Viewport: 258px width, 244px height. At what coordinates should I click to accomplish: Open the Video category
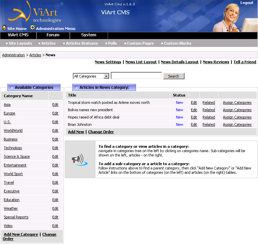click(x=8, y=226)
